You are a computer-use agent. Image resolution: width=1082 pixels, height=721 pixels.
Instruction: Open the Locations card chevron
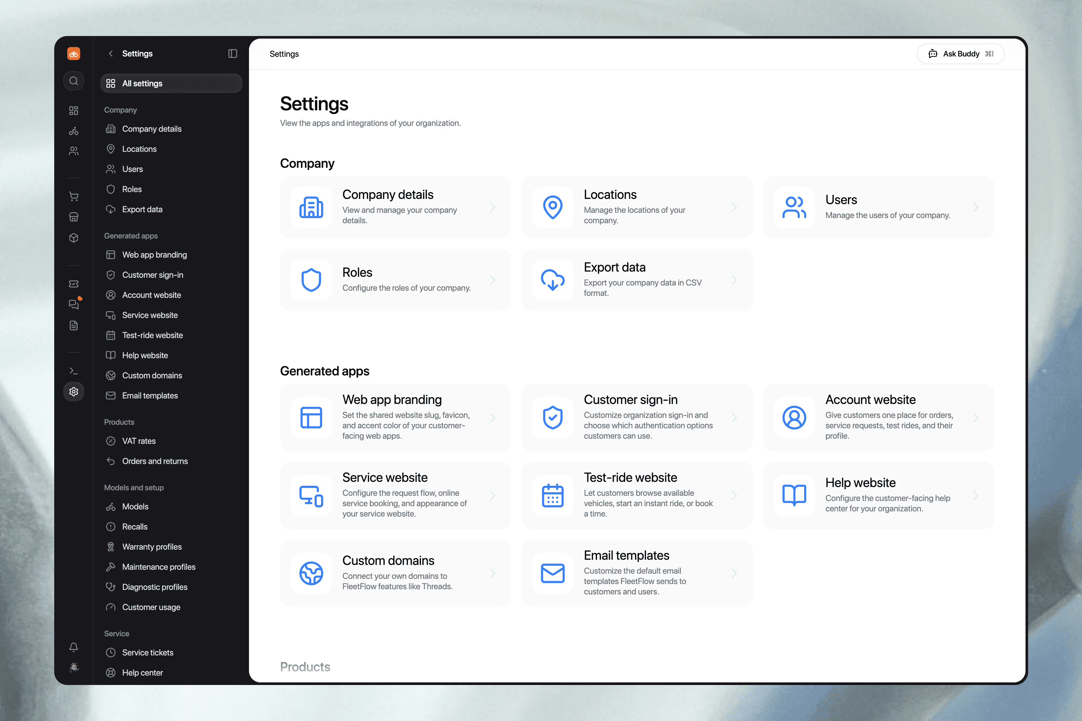click(734, 207)
